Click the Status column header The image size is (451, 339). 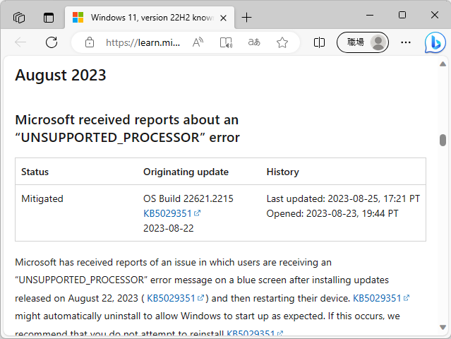(x=35, y=172)
